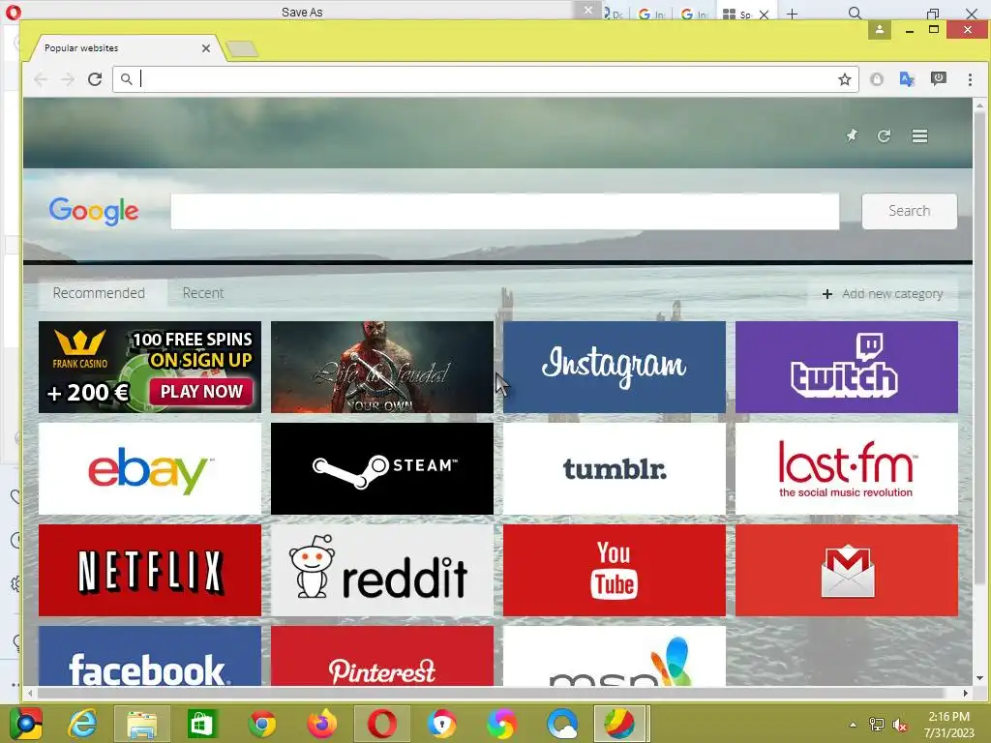The image size is (991, 743).
Task: Open the Instagram tile
Action: (615, 367)
